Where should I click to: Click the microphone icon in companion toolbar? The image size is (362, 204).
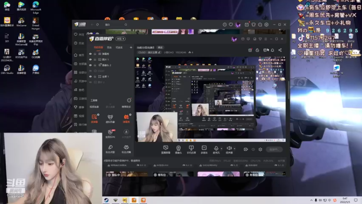[x=216, y=148]
